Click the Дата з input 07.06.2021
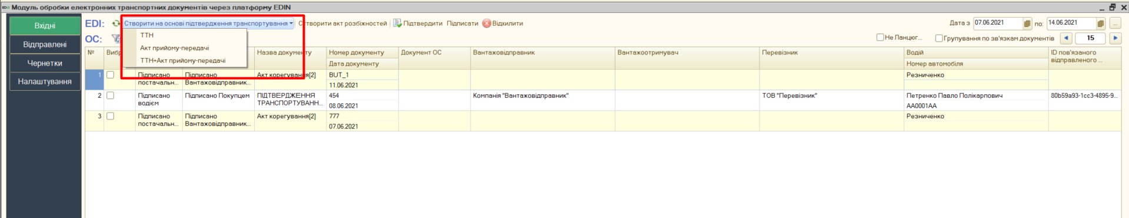 tap(998, 23)
